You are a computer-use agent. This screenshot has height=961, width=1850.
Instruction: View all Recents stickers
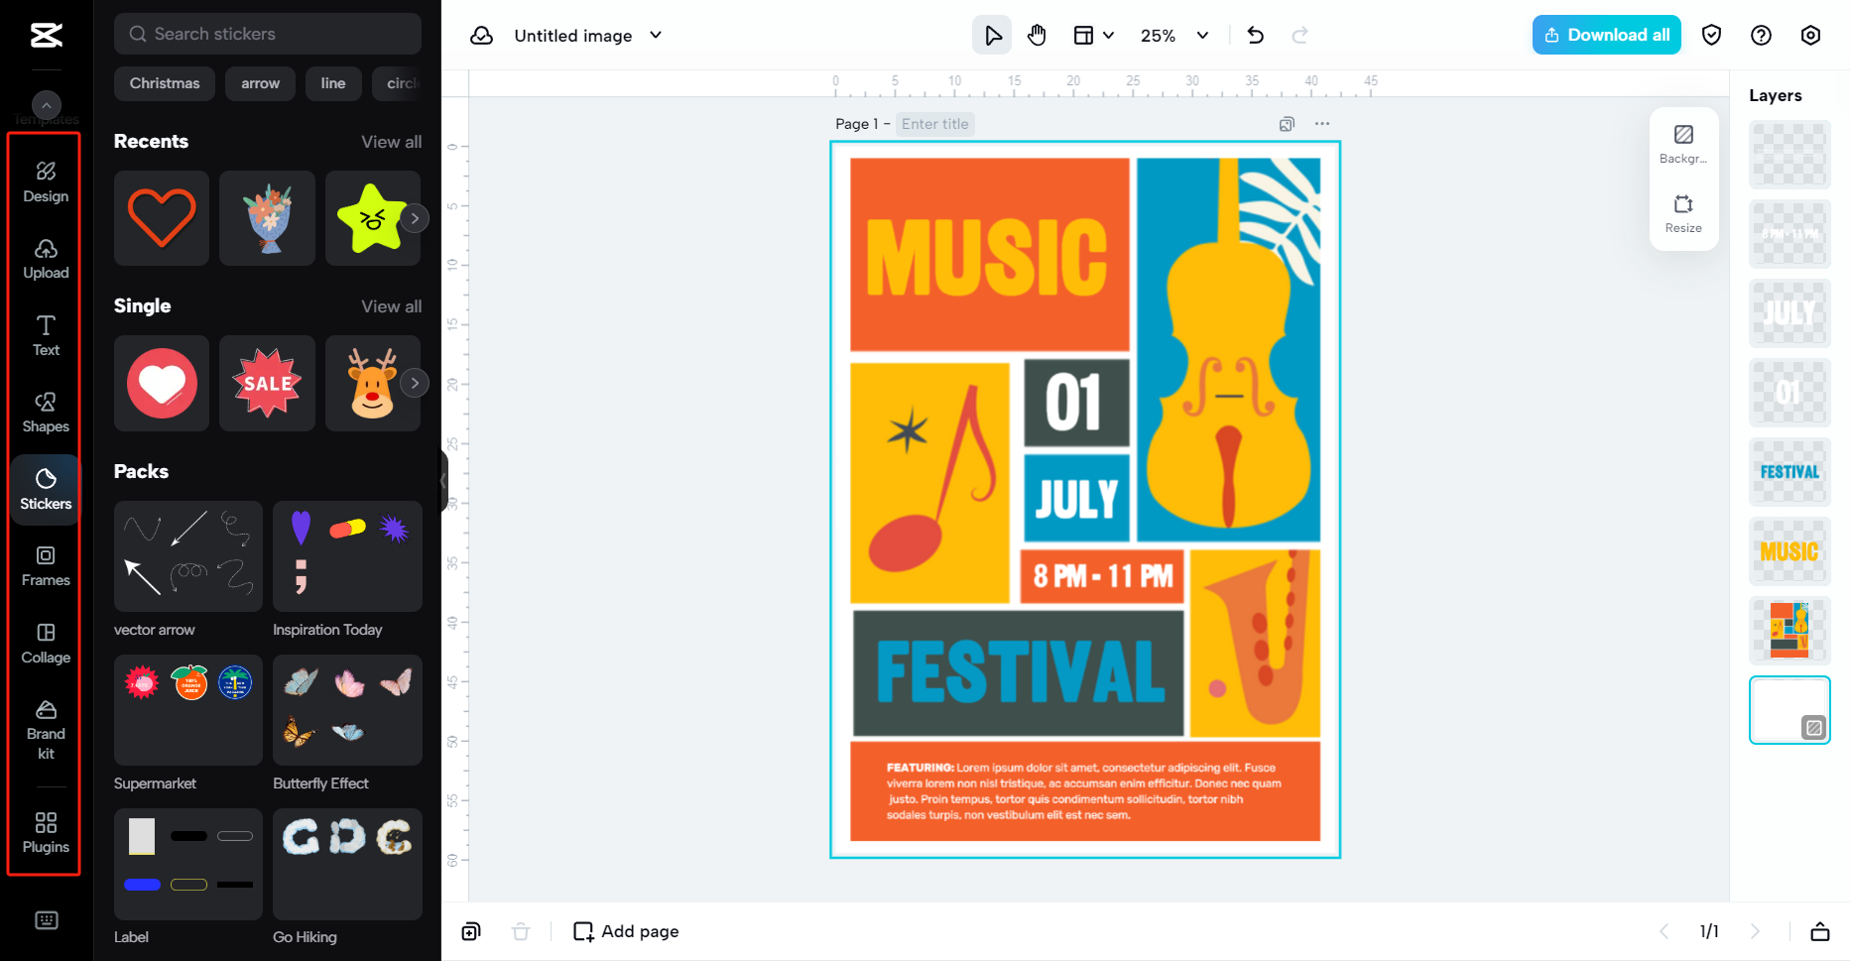[391, 142]
